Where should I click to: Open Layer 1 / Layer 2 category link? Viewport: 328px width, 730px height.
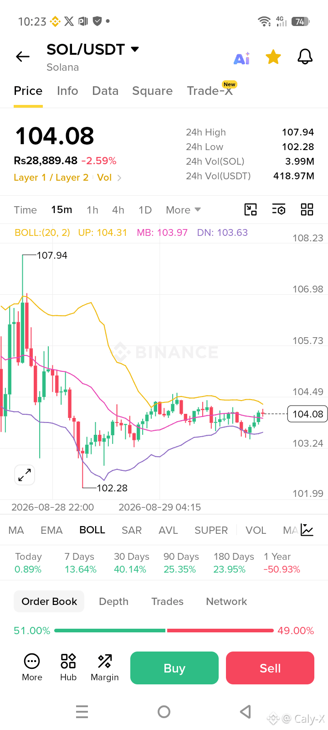51,177
